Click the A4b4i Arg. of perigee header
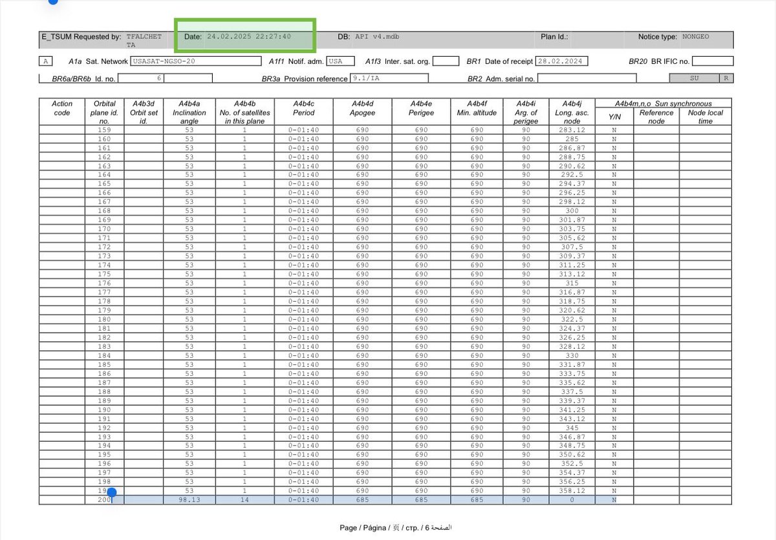This screenshot has height=540, width=776. [x=526, y=112]
